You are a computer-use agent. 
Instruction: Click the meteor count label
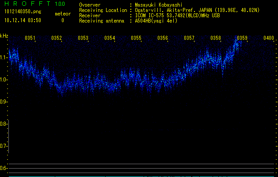[62, 14]
